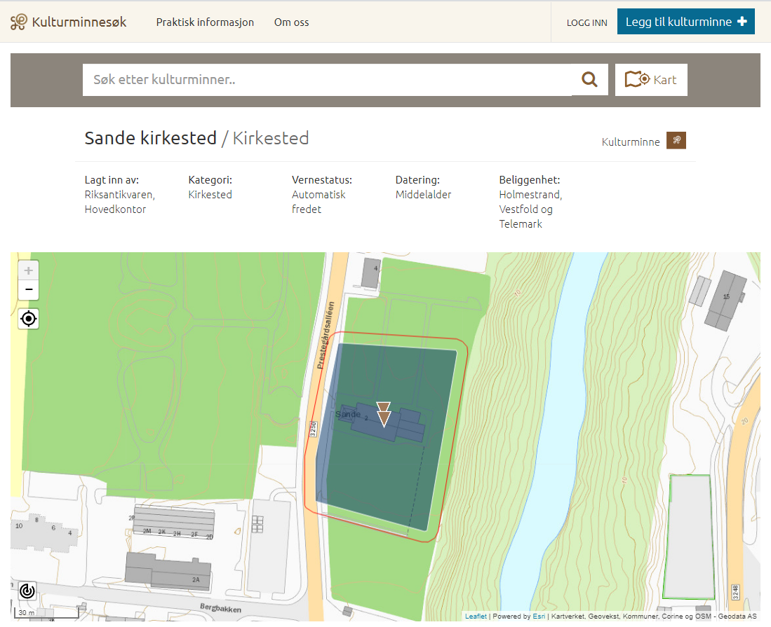Click the blue shaded church site area
Screen dimensions: 771x627
coord(393,483)
